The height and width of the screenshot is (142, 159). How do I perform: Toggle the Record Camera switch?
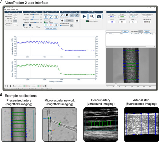click(x=87, y=21)
